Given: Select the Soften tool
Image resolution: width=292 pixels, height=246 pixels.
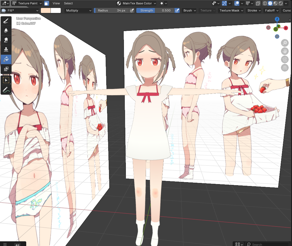Looking at the screenshot, I should click(x=6, y=30).
